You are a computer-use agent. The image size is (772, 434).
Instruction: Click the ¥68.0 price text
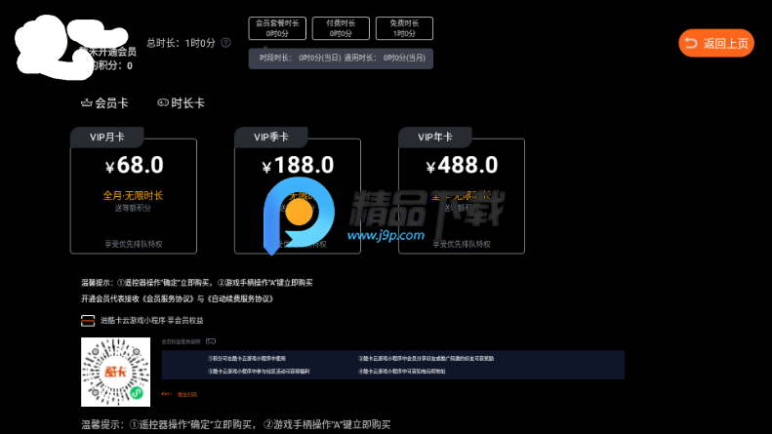(x=134, y=165)
